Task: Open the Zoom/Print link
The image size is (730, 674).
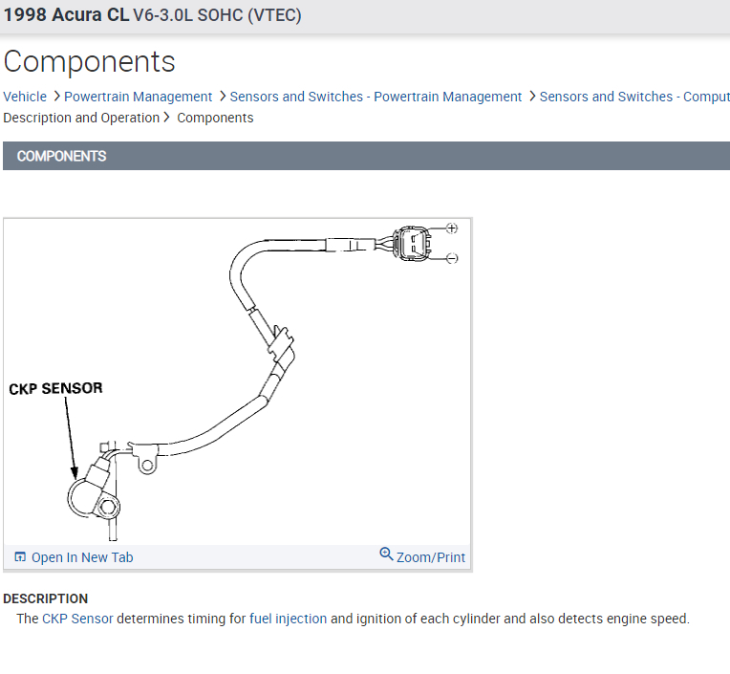Action: click(x=431, y=557)
